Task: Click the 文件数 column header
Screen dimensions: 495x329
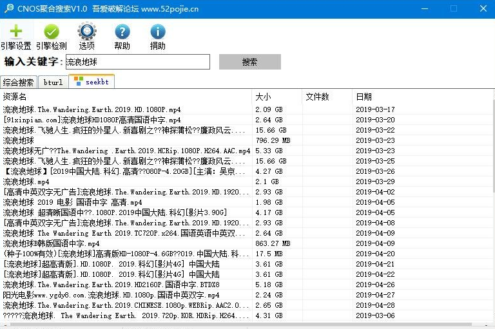Action: coord(327,97)
